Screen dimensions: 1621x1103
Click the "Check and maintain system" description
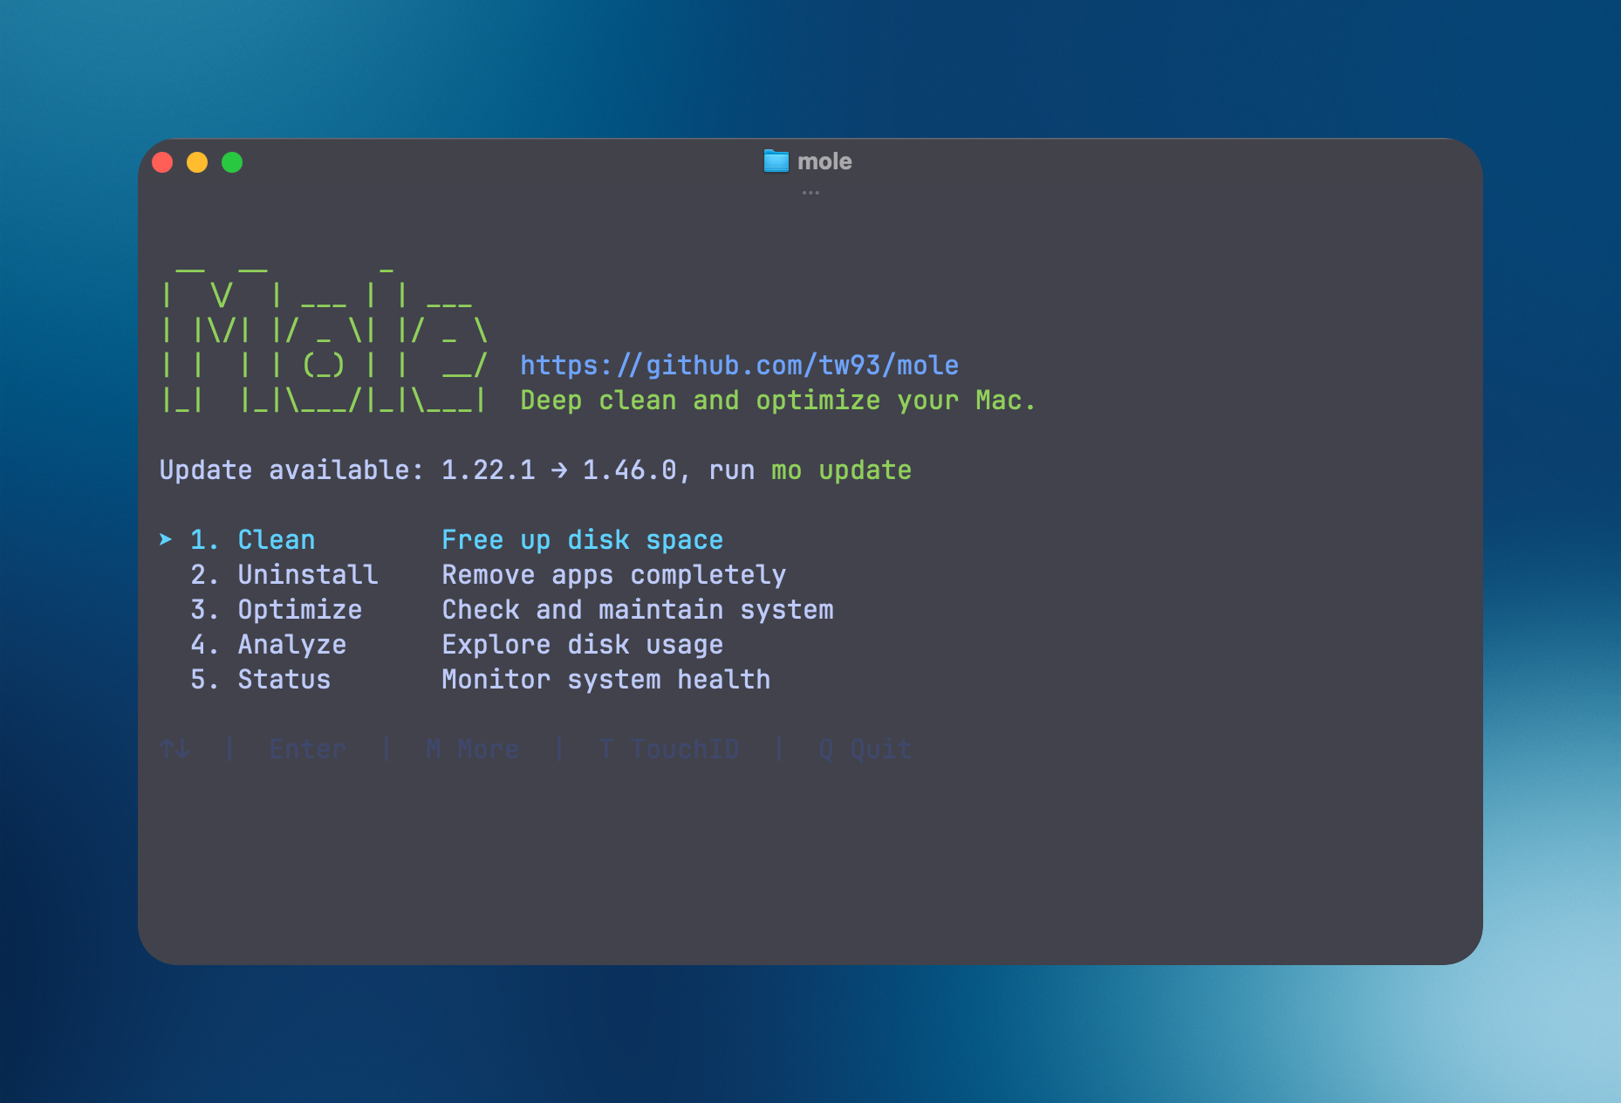point(637,610)
